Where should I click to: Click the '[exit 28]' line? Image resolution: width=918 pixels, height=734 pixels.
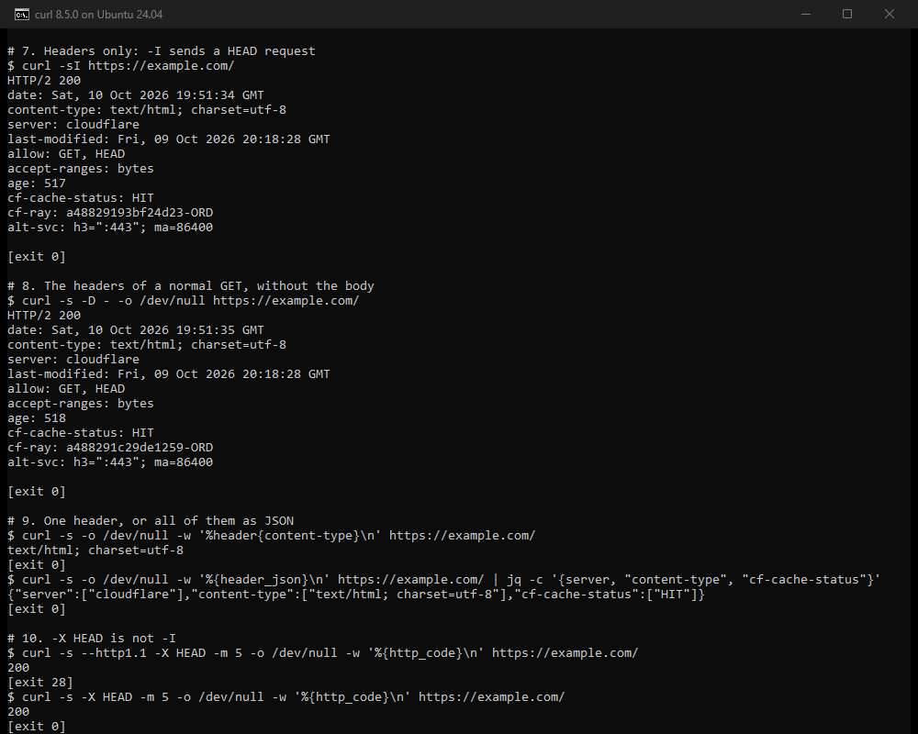pyautogui.click(x=39, y=683)
